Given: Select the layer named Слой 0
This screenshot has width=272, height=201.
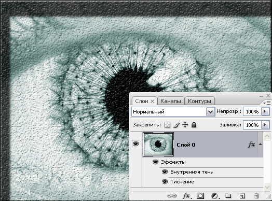Looking at the screenshot, I should pyautogui.click(x=186, y=145).
